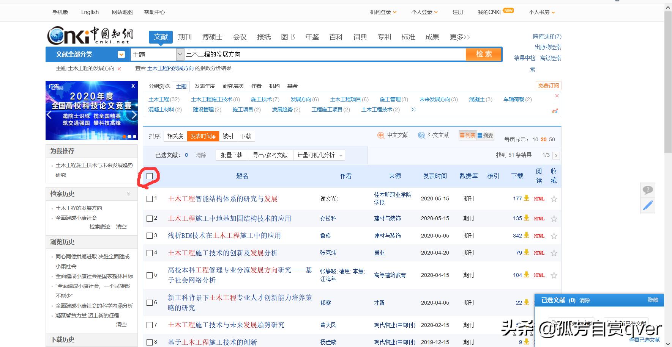Open the 高级检索 link
Viewport: 672px width, 347px height.
click(x=551, y=58)
